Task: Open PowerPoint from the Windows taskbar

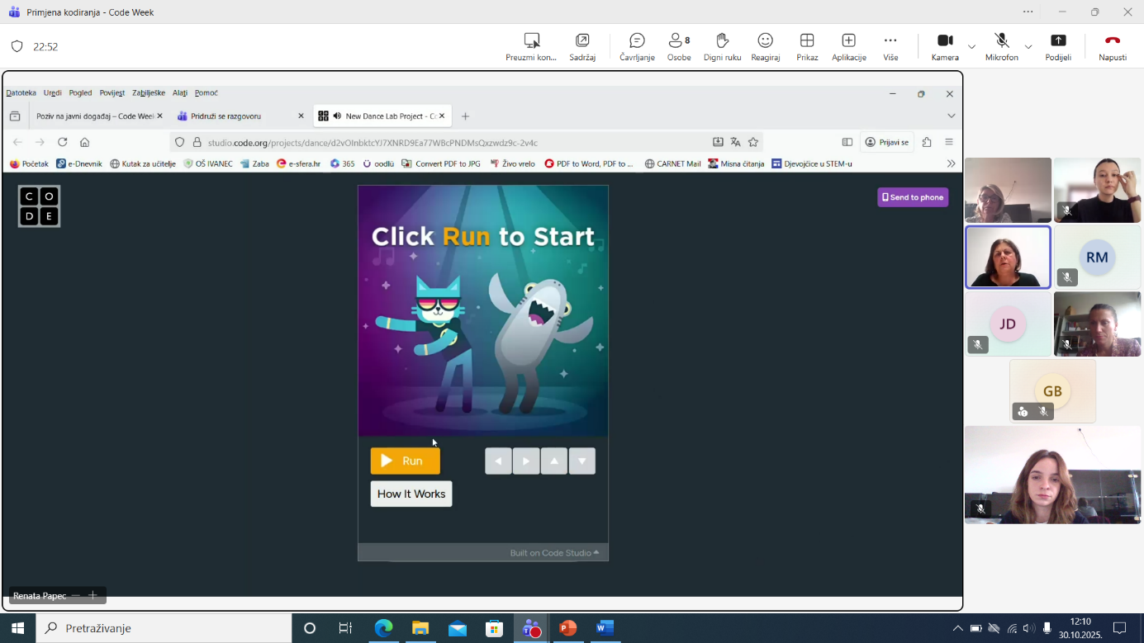Action: pyautogui.click(x=567, y=628)
